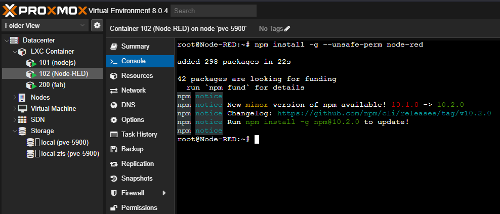Click the npm changelog GitHub link

point(384,113)
